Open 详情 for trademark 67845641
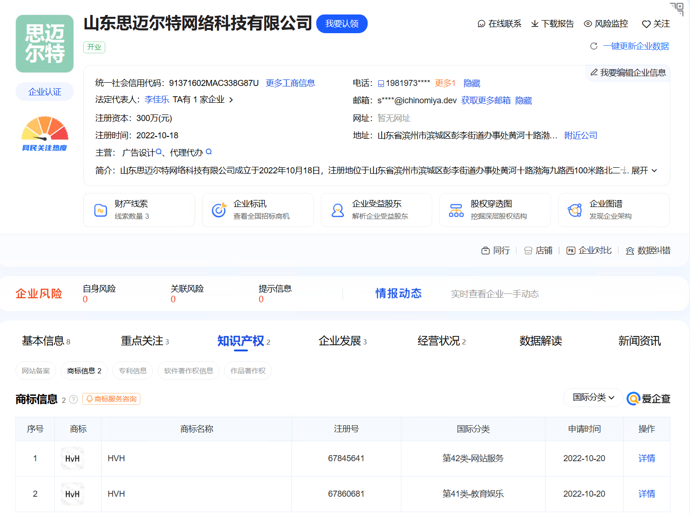Viewport: 690px width, 514px height. click(647, 458)
